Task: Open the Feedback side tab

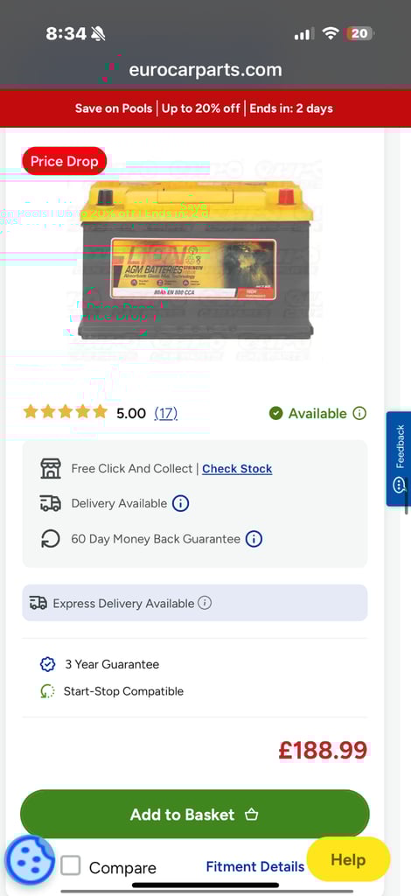Action: 399,458
